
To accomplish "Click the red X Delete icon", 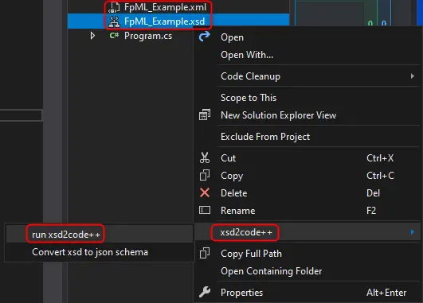I will tap(205, 192).
